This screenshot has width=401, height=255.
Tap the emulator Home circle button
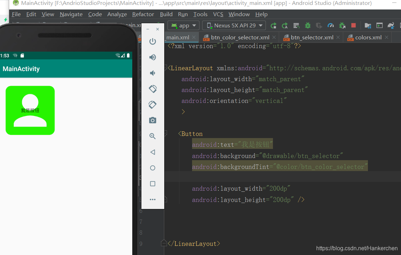click(153, 168)
